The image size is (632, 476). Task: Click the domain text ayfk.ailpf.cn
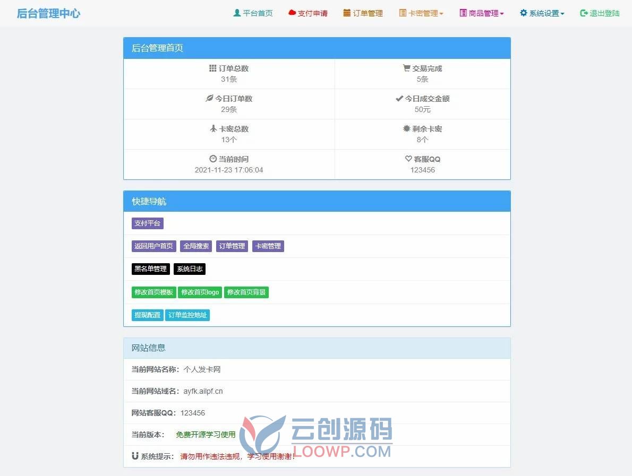203,391
